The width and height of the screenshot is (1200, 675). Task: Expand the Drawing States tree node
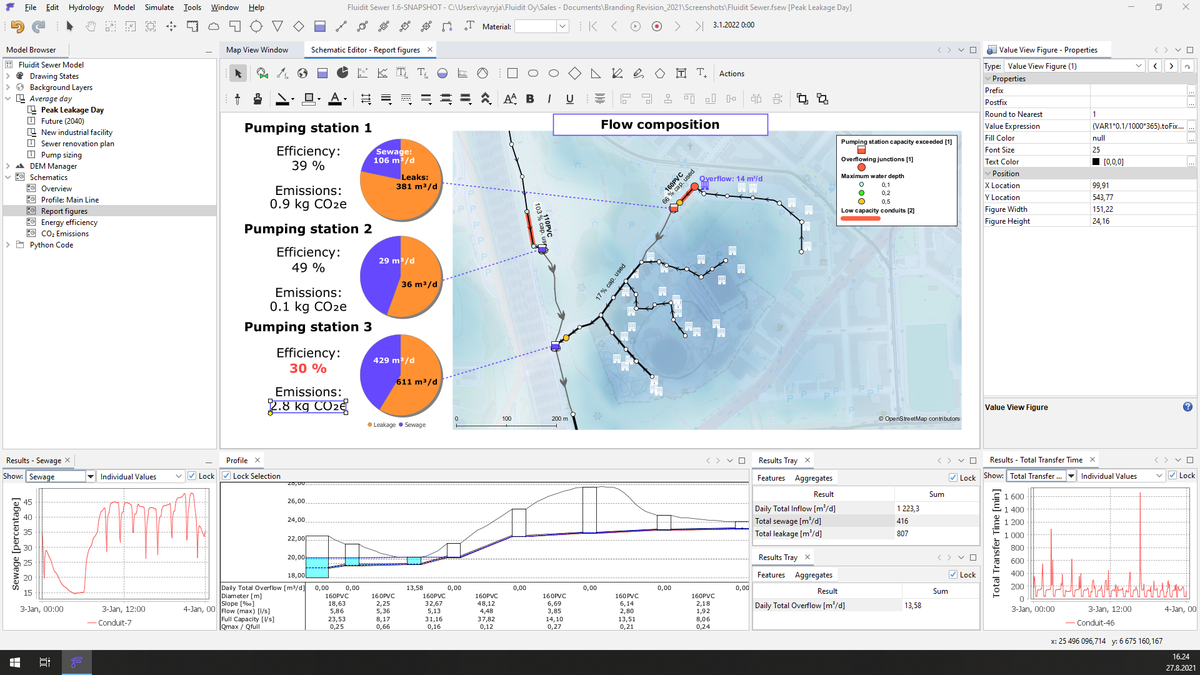[x=8, y=76]
